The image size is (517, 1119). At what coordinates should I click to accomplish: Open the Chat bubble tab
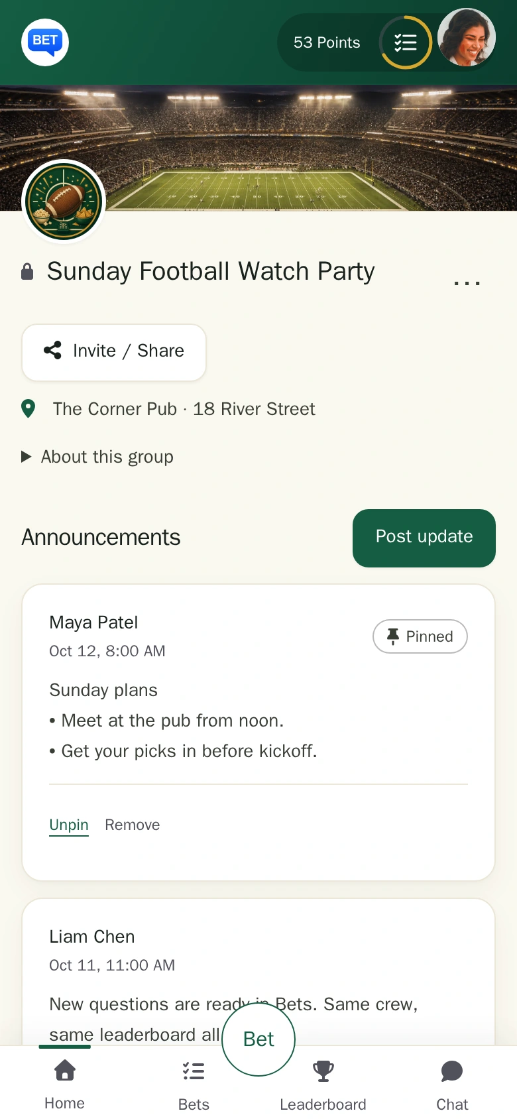452,1083
